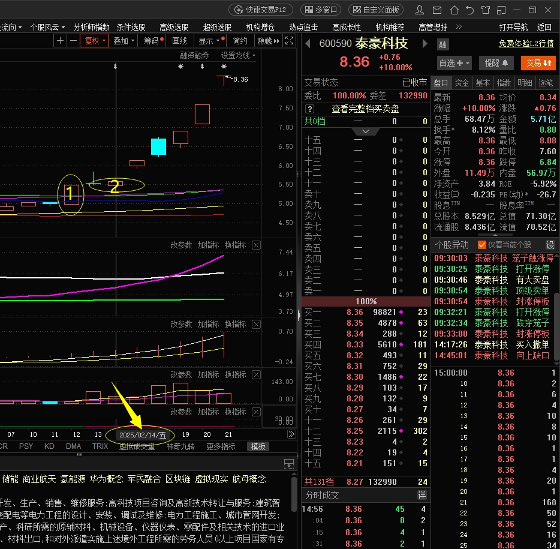Screen dimensions: 560x549
Task: Open 分时成交 detail via 详 icon
Action: pyautogui.click(x=421, y=495)
